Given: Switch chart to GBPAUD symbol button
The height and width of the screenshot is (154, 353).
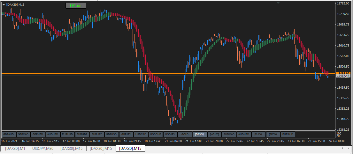Looking at the screenshot, I should point(9,135).
